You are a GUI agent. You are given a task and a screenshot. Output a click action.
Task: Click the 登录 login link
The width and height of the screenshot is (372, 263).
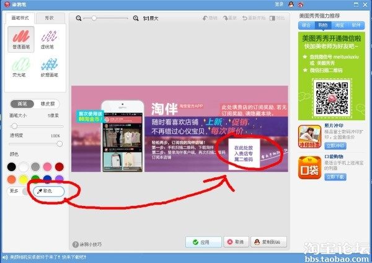279,4
